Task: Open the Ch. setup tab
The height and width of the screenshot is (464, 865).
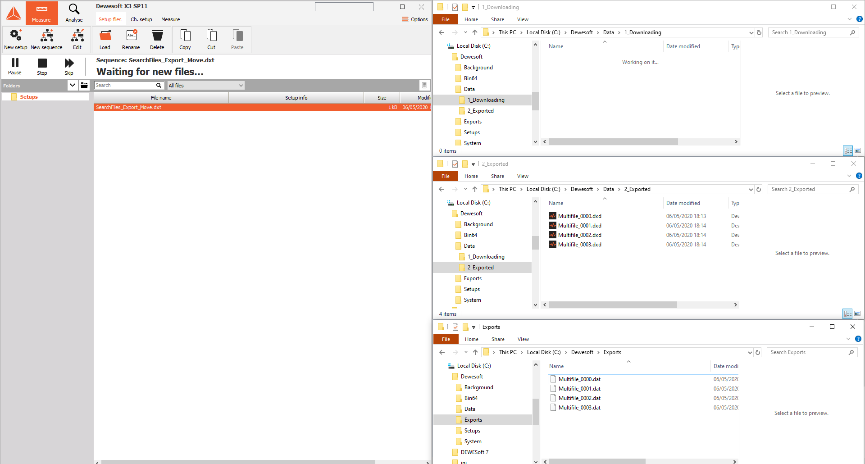Action: (141, 19)
